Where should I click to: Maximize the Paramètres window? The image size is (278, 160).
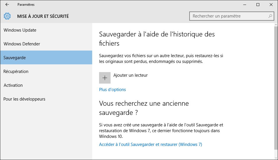point(258,5)
